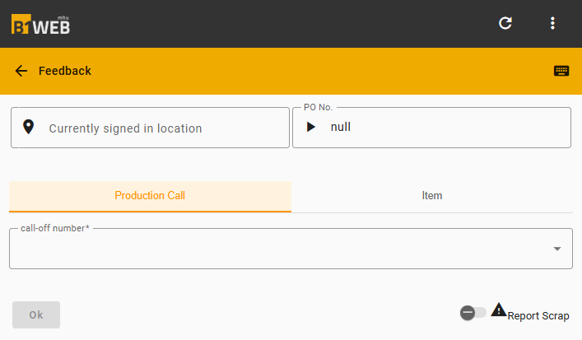Toggle the Report Scrap switch

tap(473, 313)
